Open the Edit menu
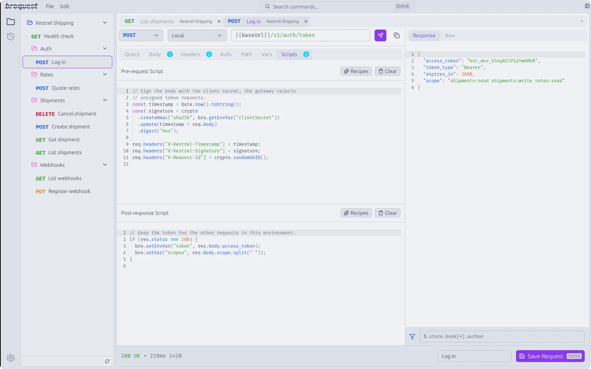 (x=65, y=6)
